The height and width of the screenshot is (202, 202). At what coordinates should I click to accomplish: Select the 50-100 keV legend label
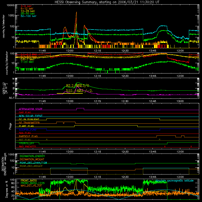(29, 16)
